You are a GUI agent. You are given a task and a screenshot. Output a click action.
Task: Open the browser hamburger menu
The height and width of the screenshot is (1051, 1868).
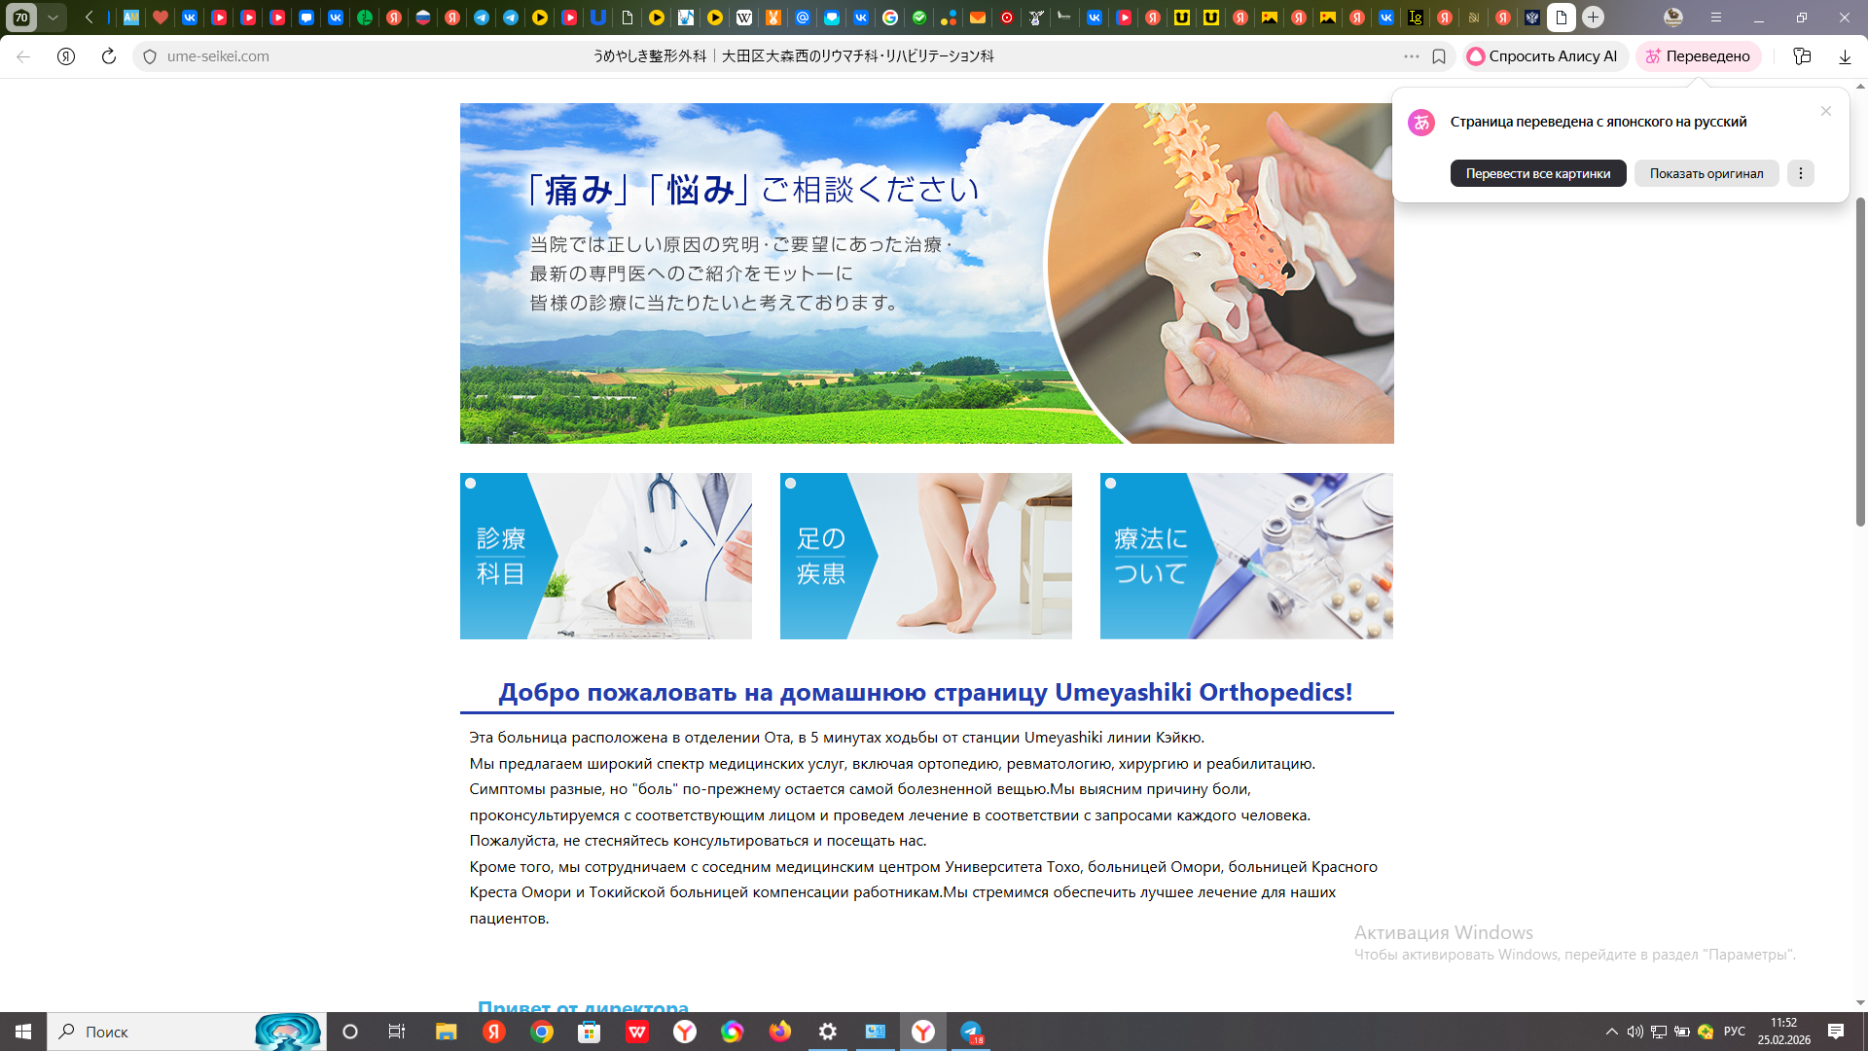1716,18
